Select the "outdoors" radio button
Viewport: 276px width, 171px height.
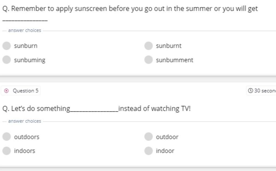pos(6,137)
